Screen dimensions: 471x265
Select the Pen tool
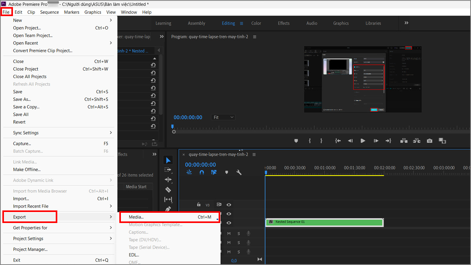[x=168, y=209]
